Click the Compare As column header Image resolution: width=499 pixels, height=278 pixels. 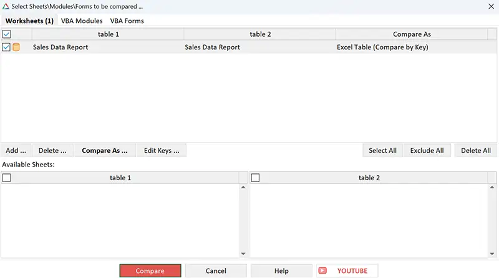[x=412, y=34]
